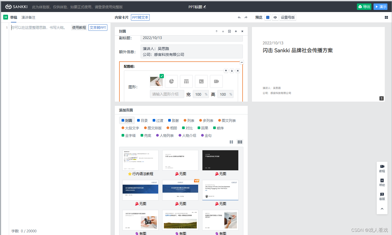Select the 金字塔 page type
The image size is (392, 235).
(129, 136)
